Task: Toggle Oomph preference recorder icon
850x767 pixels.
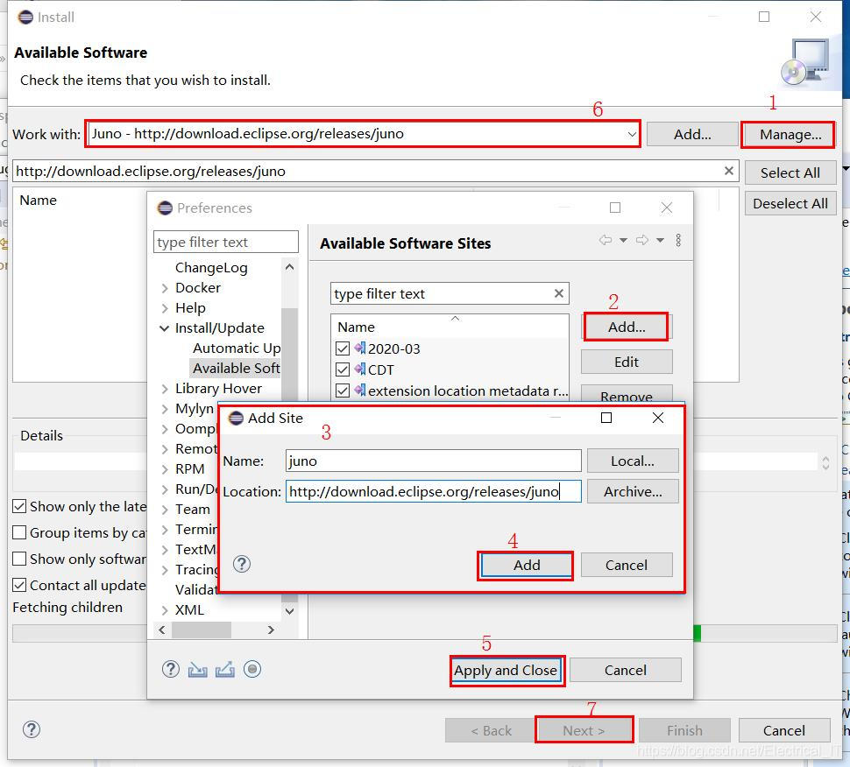Action: click(x=252, y=669)
